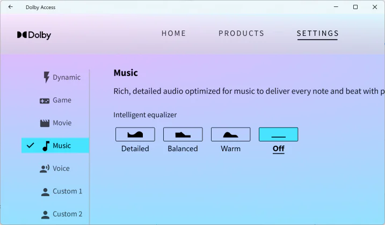Maximize the Dolby Access window
Viewport: 385px width, 225px height.
point(355,7)
